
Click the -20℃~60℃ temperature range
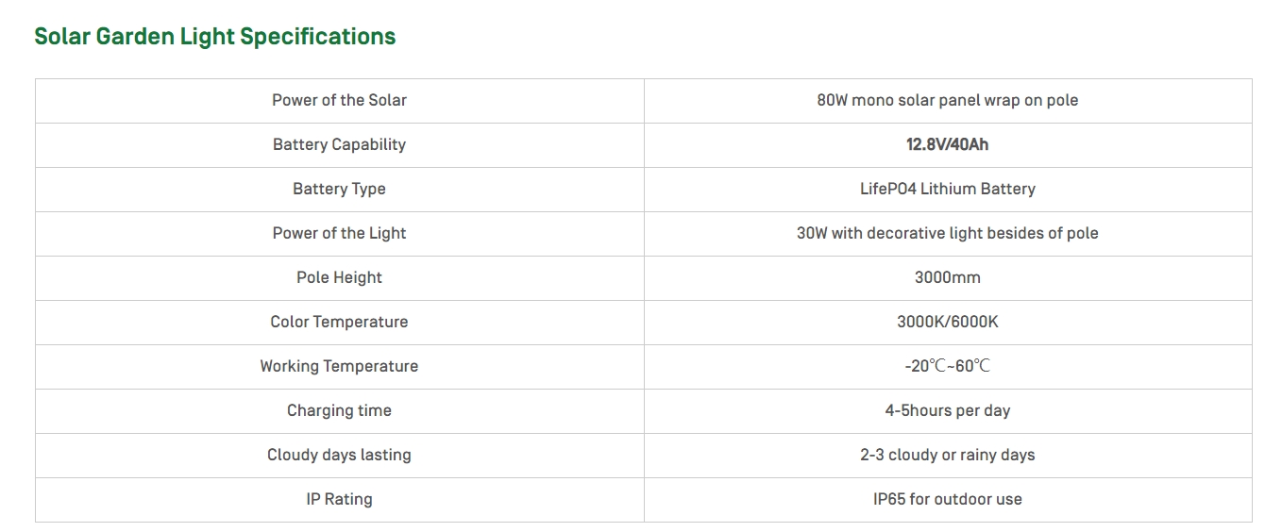tap(947, 366)
